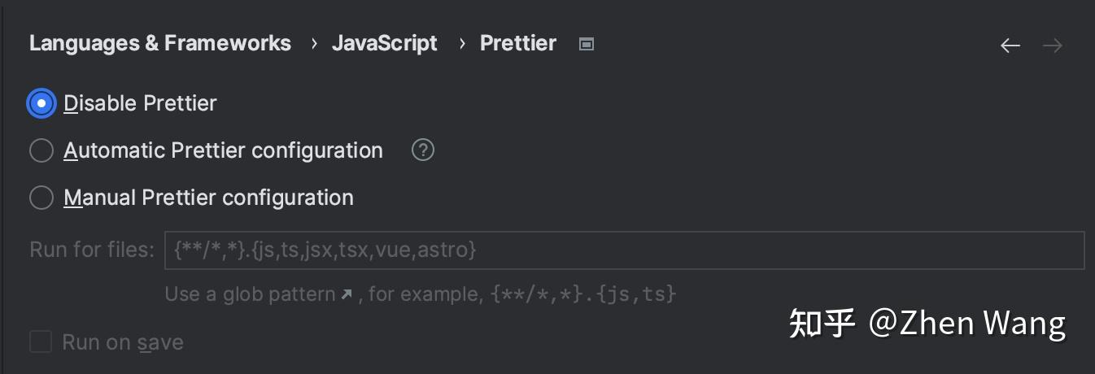This screenshot has width=1095, height=374.
Task: Click the Zhihu @Zhen Wang watermark
Action: (x=927, y=324)
